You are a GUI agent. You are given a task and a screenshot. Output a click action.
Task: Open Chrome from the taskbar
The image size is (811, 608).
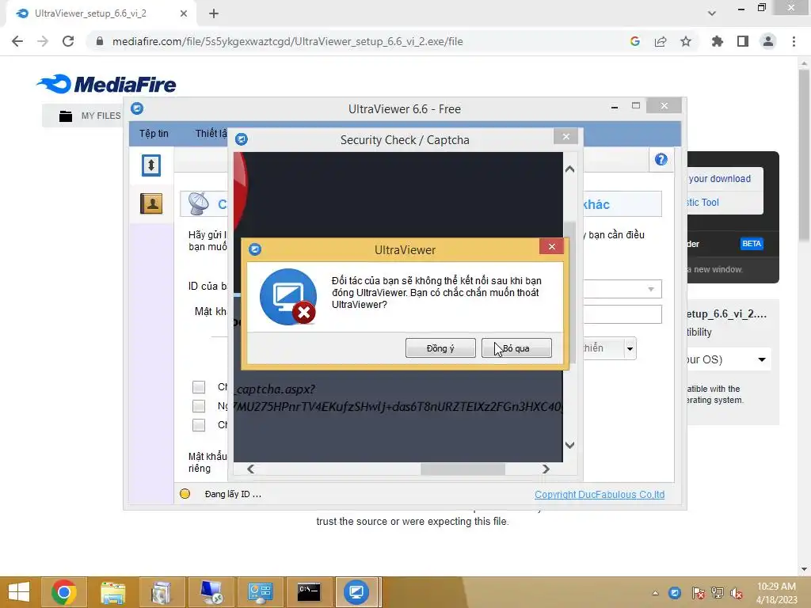click(x=64, y=592)
